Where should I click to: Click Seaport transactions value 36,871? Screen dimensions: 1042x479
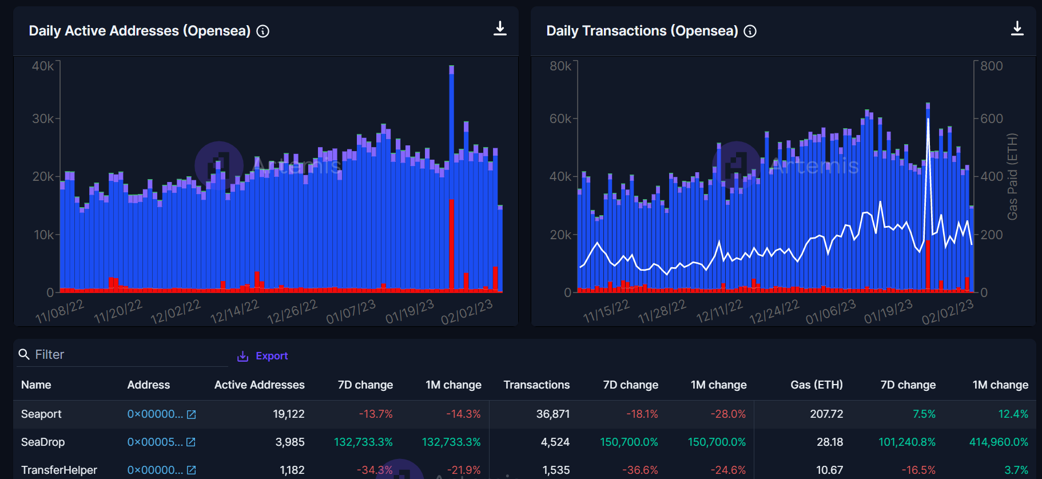coord(553,414)
